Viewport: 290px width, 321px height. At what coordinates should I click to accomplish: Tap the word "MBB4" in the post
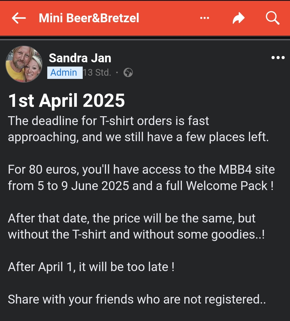[235, 170]
